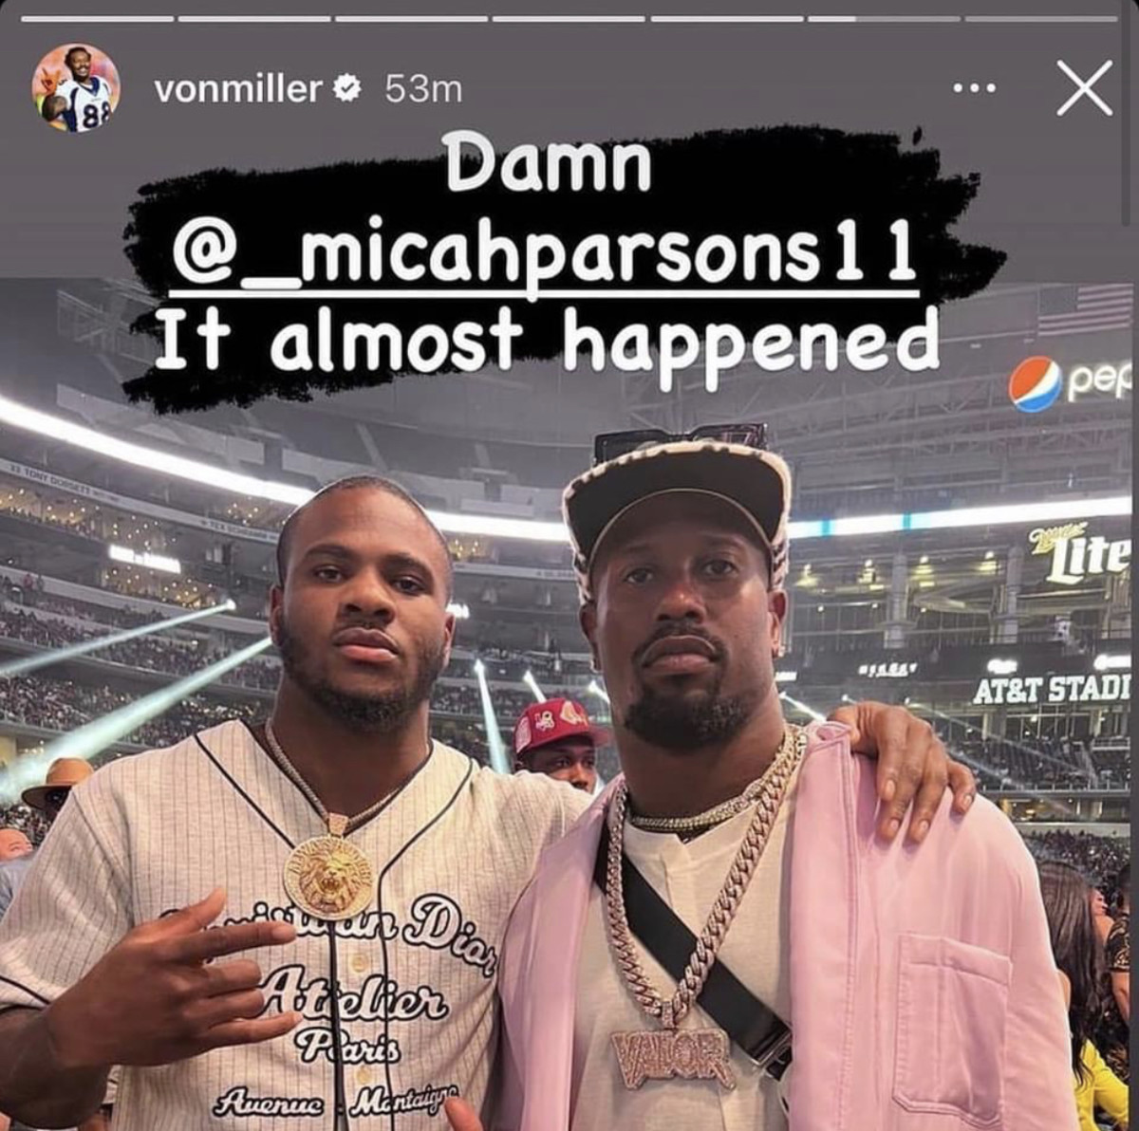Screen dimensions: 1139x1131
Task: Click the AT&T Stadium sign
Action: tap(1051, 688)
